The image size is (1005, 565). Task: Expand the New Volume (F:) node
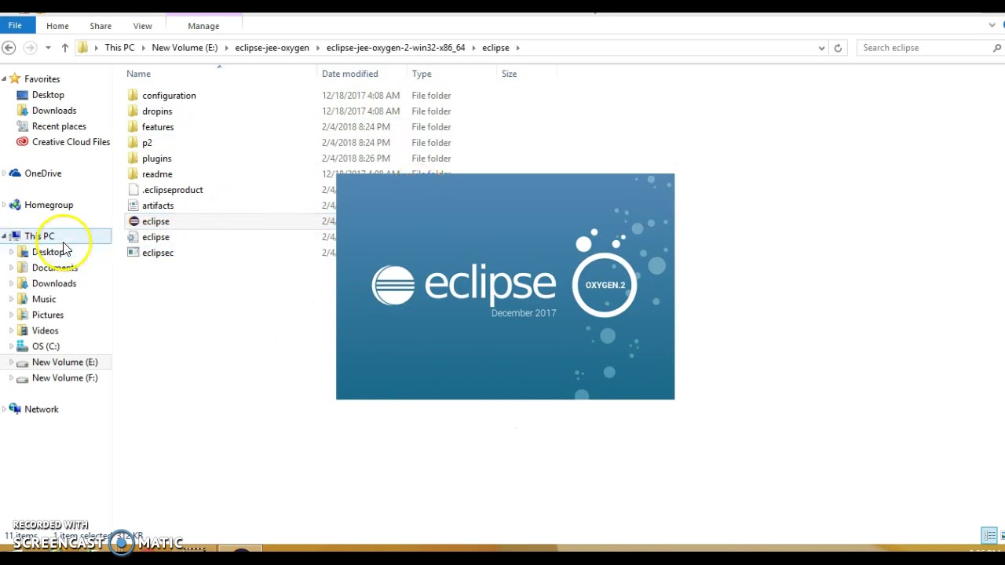pos(11,377)
